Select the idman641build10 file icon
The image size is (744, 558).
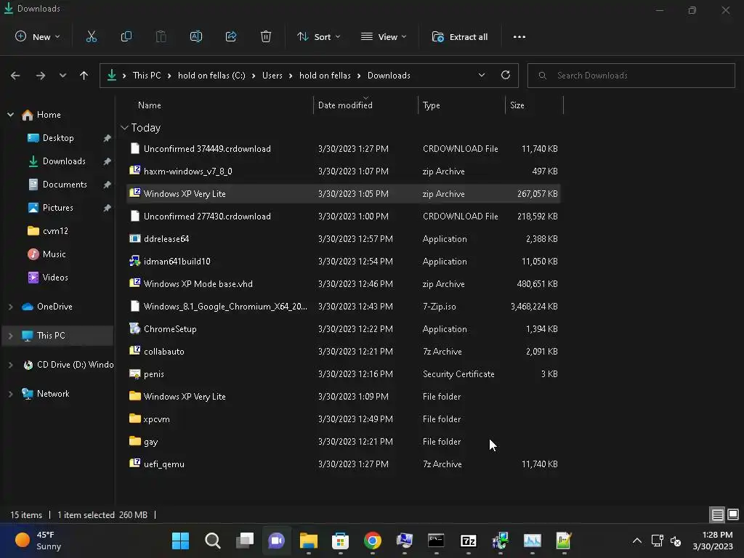click(x=134, y=261)
